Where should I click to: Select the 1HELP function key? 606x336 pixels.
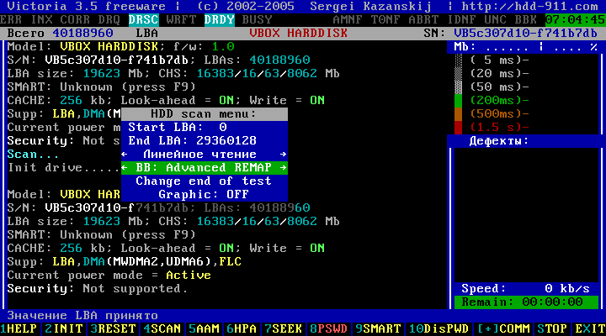pyautogui.click(x=19, y=328)
